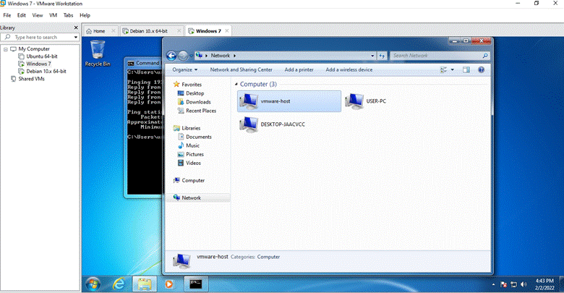The height and width of the screenshot is (293, 564).
Task: Open the Organize dropdown menu
Action: point(184,70)
